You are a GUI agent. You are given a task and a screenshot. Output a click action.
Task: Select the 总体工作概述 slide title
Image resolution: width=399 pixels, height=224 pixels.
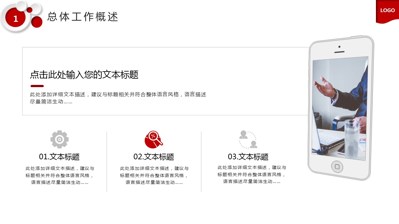click(83, 17)
